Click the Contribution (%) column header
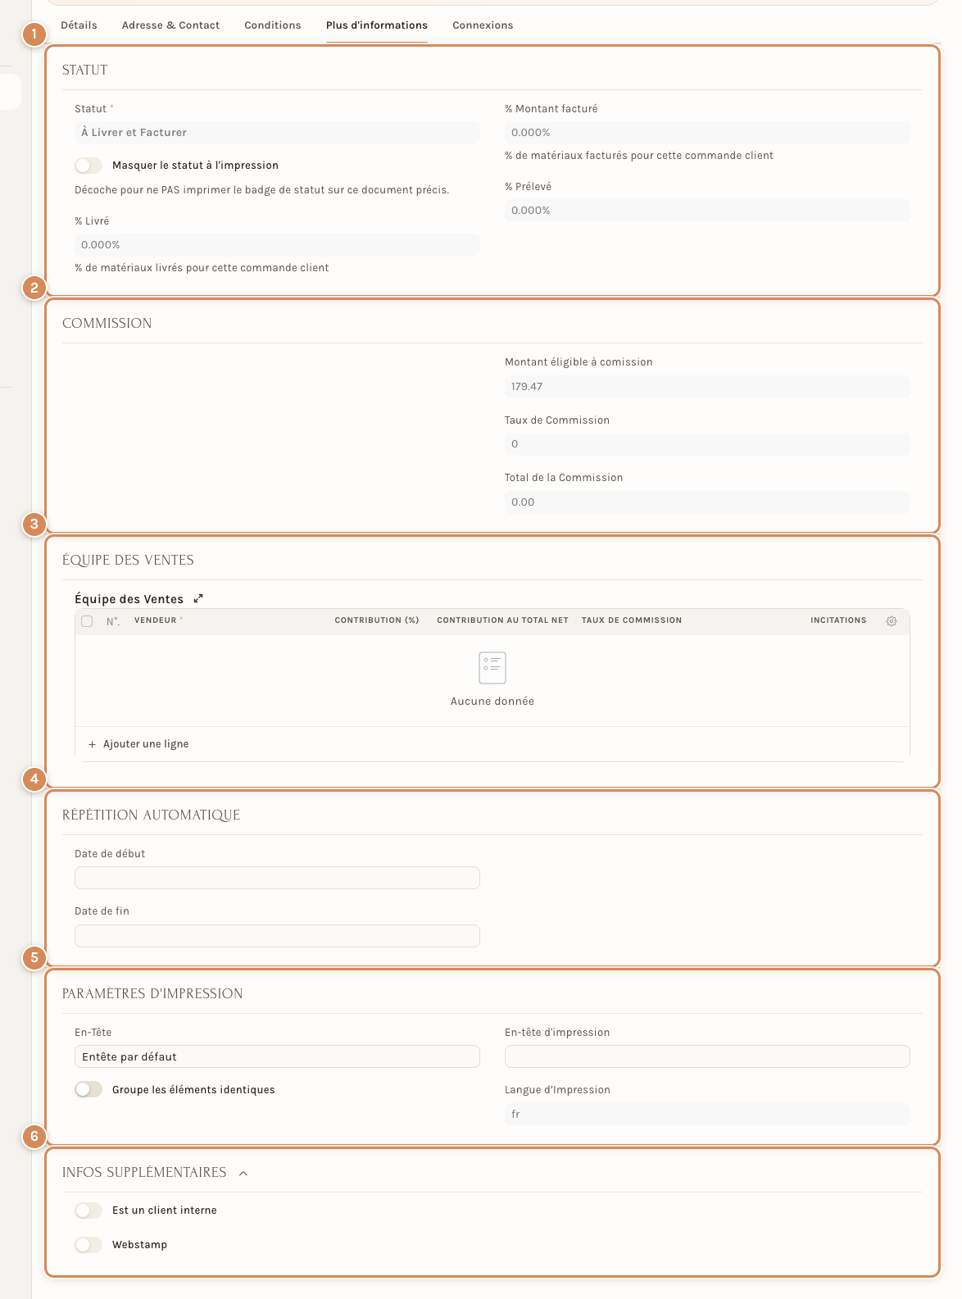Viewport: 962px width, 1299px height. point(377,620)
